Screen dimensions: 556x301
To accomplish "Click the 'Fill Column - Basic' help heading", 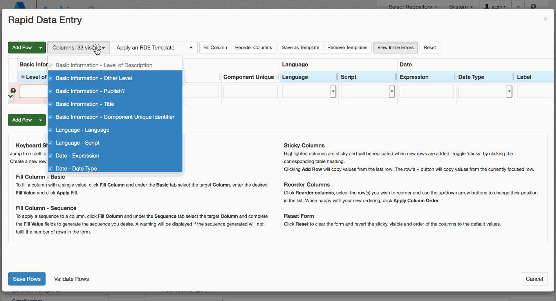I will 40,177.
